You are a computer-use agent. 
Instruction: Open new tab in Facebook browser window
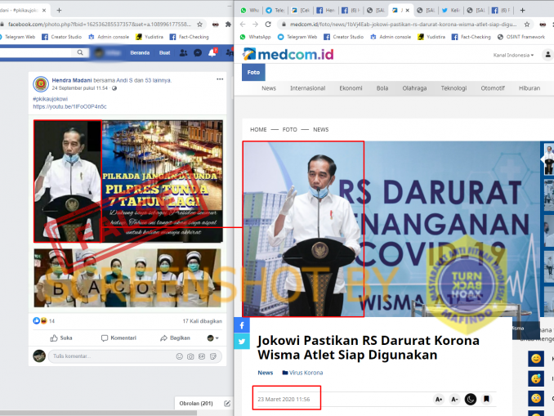(x=59, y=11)
